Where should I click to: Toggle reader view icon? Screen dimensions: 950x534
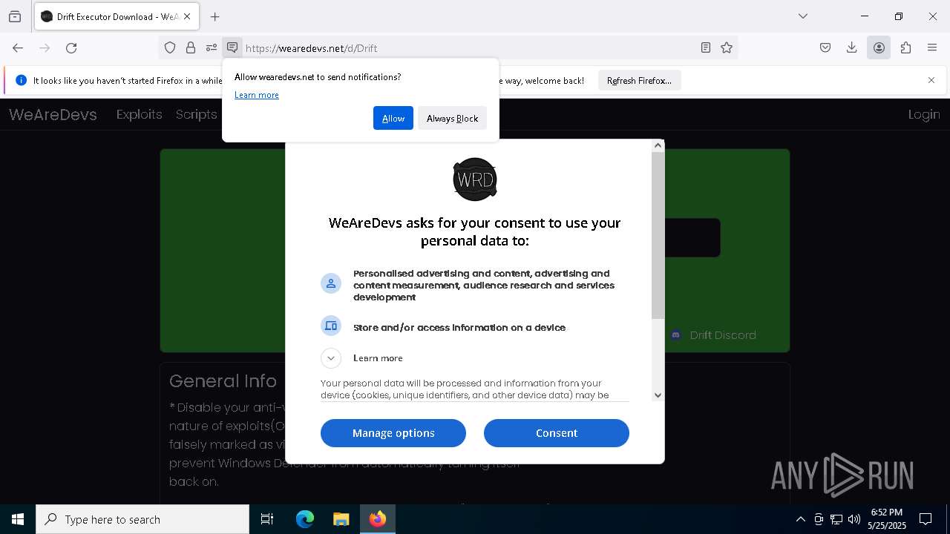(706, 48)
